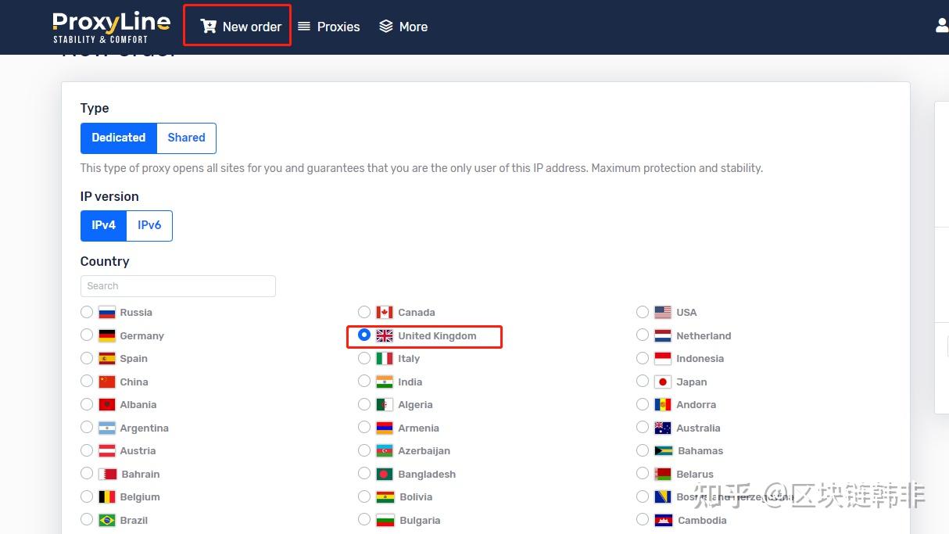The height and width of the screenshot is (534, 949).
Task: Click the USA flag icon
Action: (x=663, y=313)
